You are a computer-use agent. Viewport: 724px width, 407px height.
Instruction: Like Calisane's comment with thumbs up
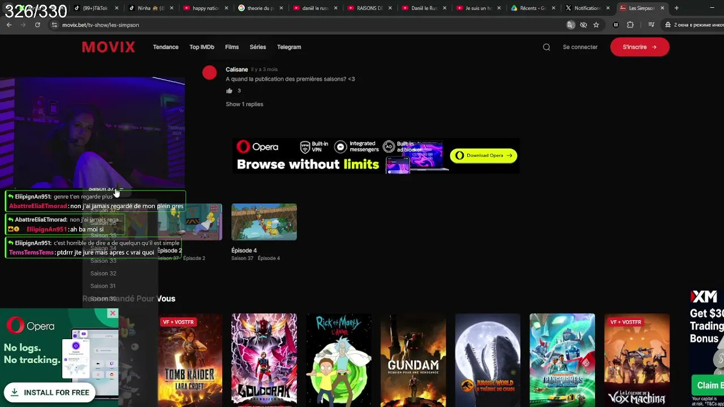(229, 90)
